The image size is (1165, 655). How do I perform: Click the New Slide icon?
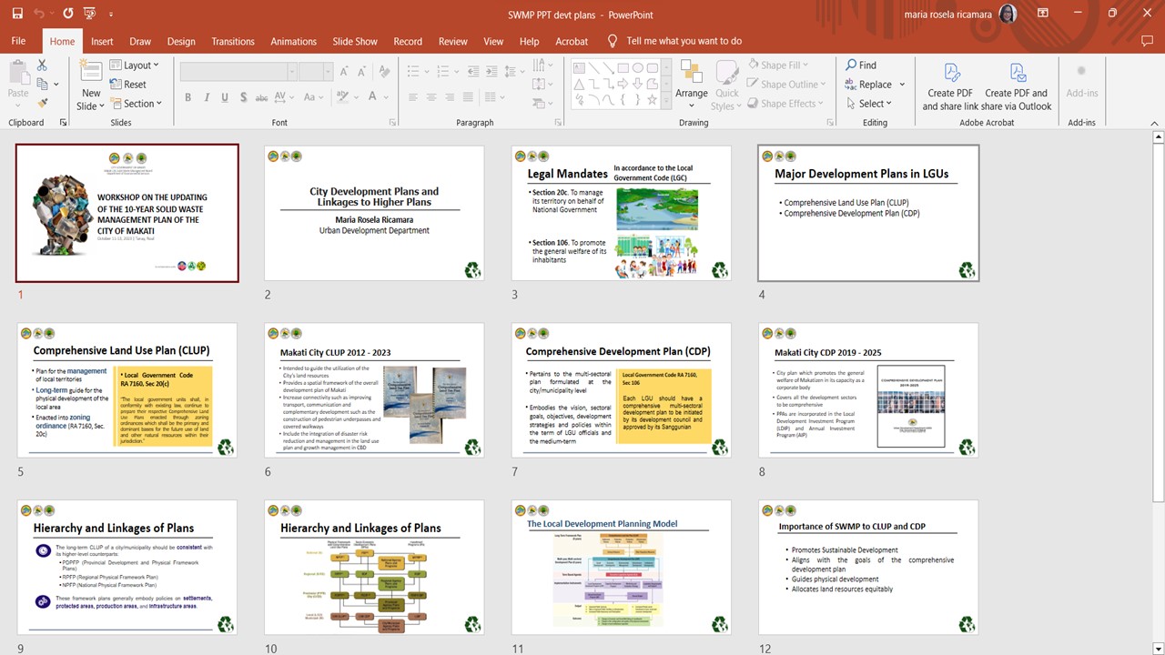90,73
